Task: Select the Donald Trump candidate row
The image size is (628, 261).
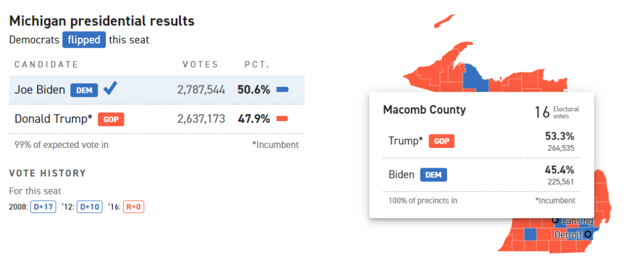Action: point(157,119)
